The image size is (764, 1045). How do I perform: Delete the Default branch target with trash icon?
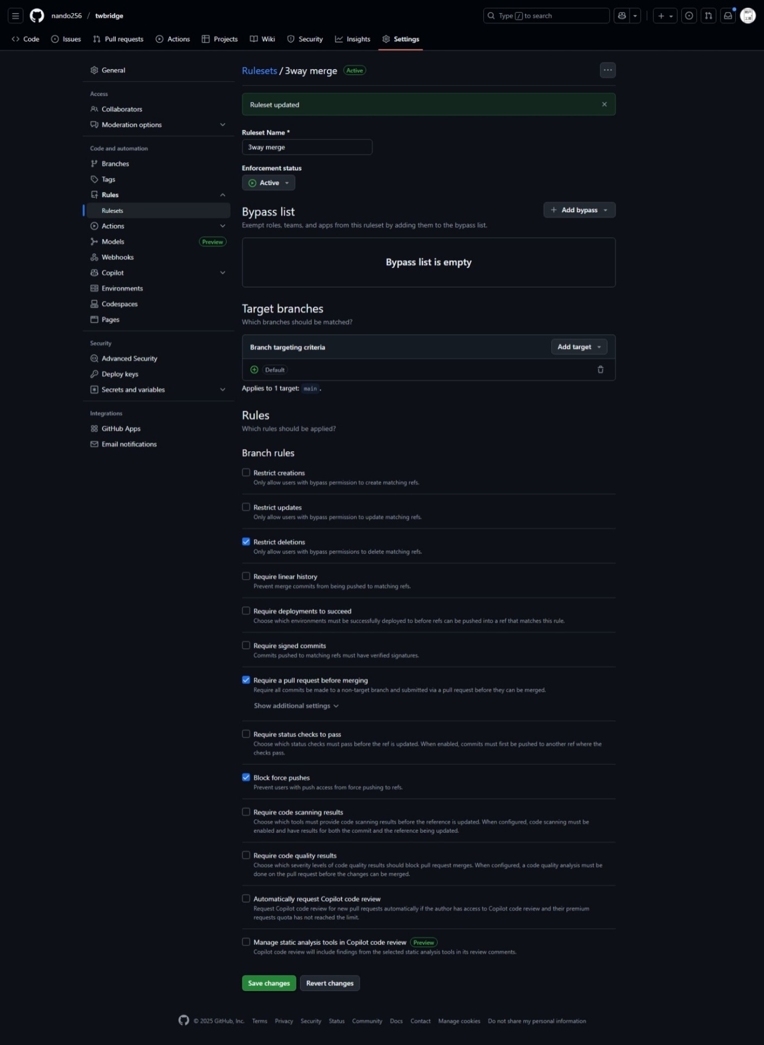click(x=600, y=370)
